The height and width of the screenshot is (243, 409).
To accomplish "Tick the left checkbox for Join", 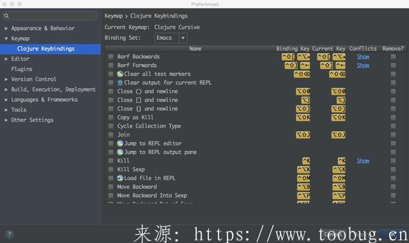I will click(111, 135).
